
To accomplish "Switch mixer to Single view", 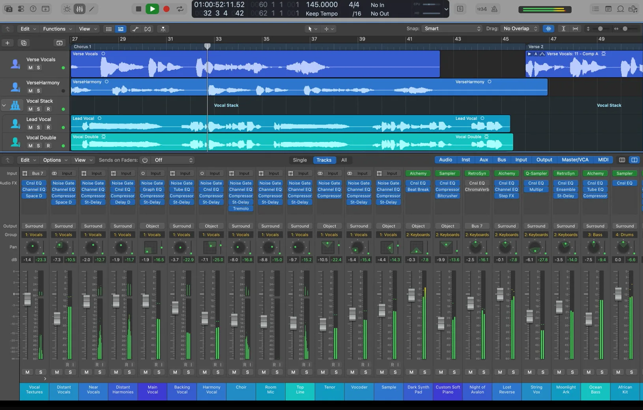I will point(300,160).
